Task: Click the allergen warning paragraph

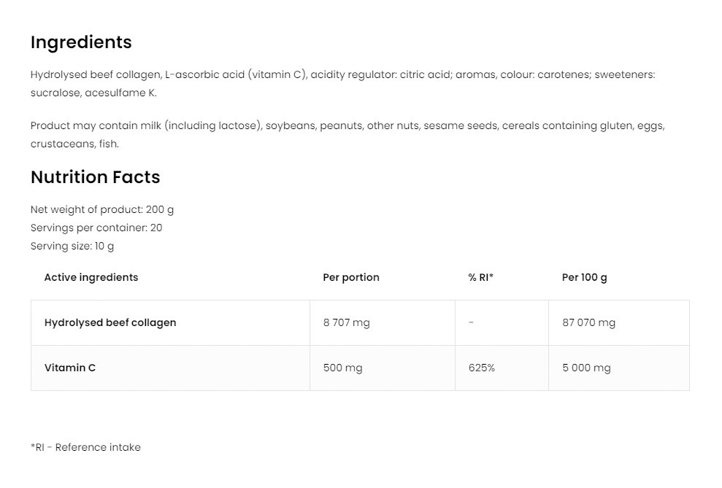Action: tap(347, 134)
